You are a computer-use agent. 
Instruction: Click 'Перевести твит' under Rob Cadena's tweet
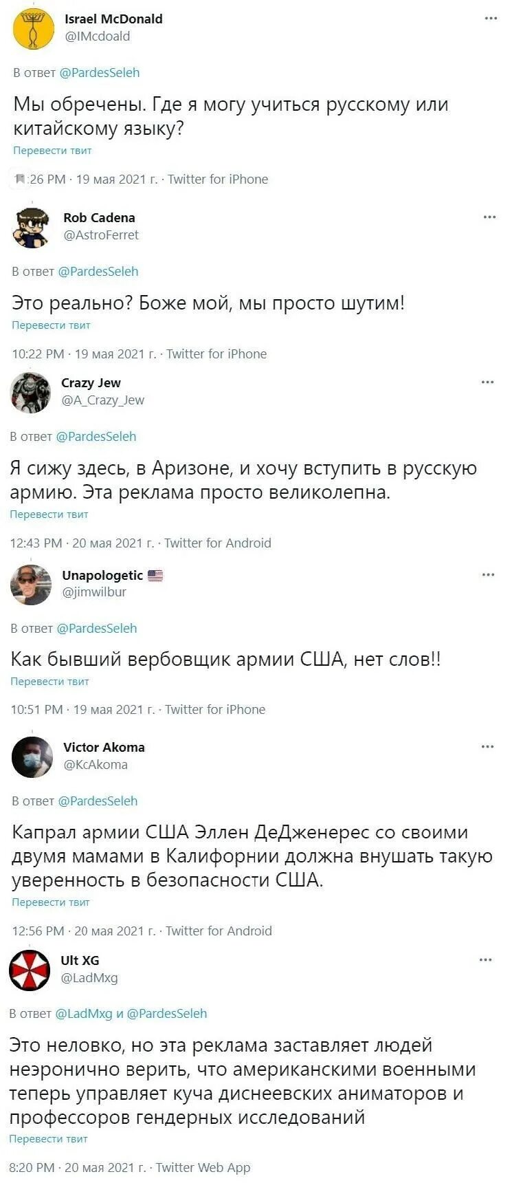[51, 325]
